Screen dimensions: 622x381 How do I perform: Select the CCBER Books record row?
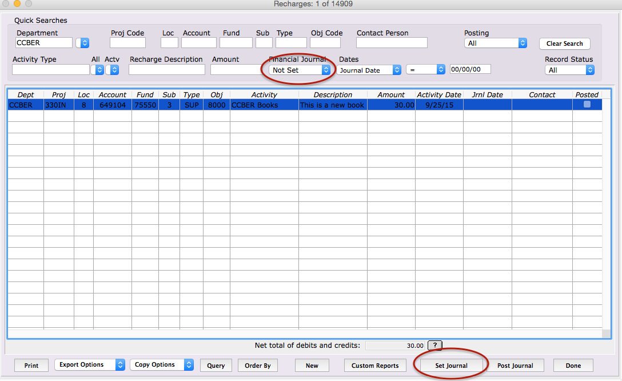coord(263,105)
